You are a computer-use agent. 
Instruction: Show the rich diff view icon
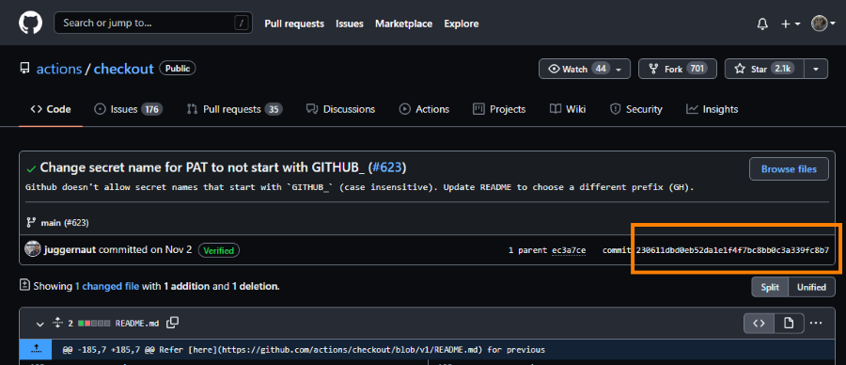(x=789, y=324)
